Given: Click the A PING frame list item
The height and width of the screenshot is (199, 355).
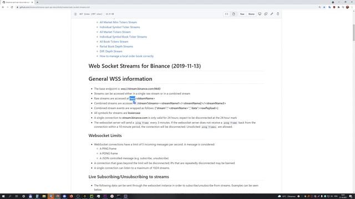Looking at the screenshot, I should click(x=108, y=149).
